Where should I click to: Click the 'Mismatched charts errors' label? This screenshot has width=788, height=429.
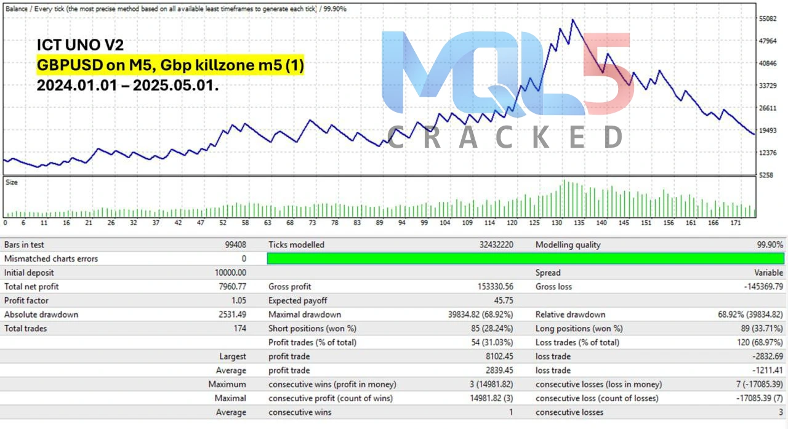51,259
